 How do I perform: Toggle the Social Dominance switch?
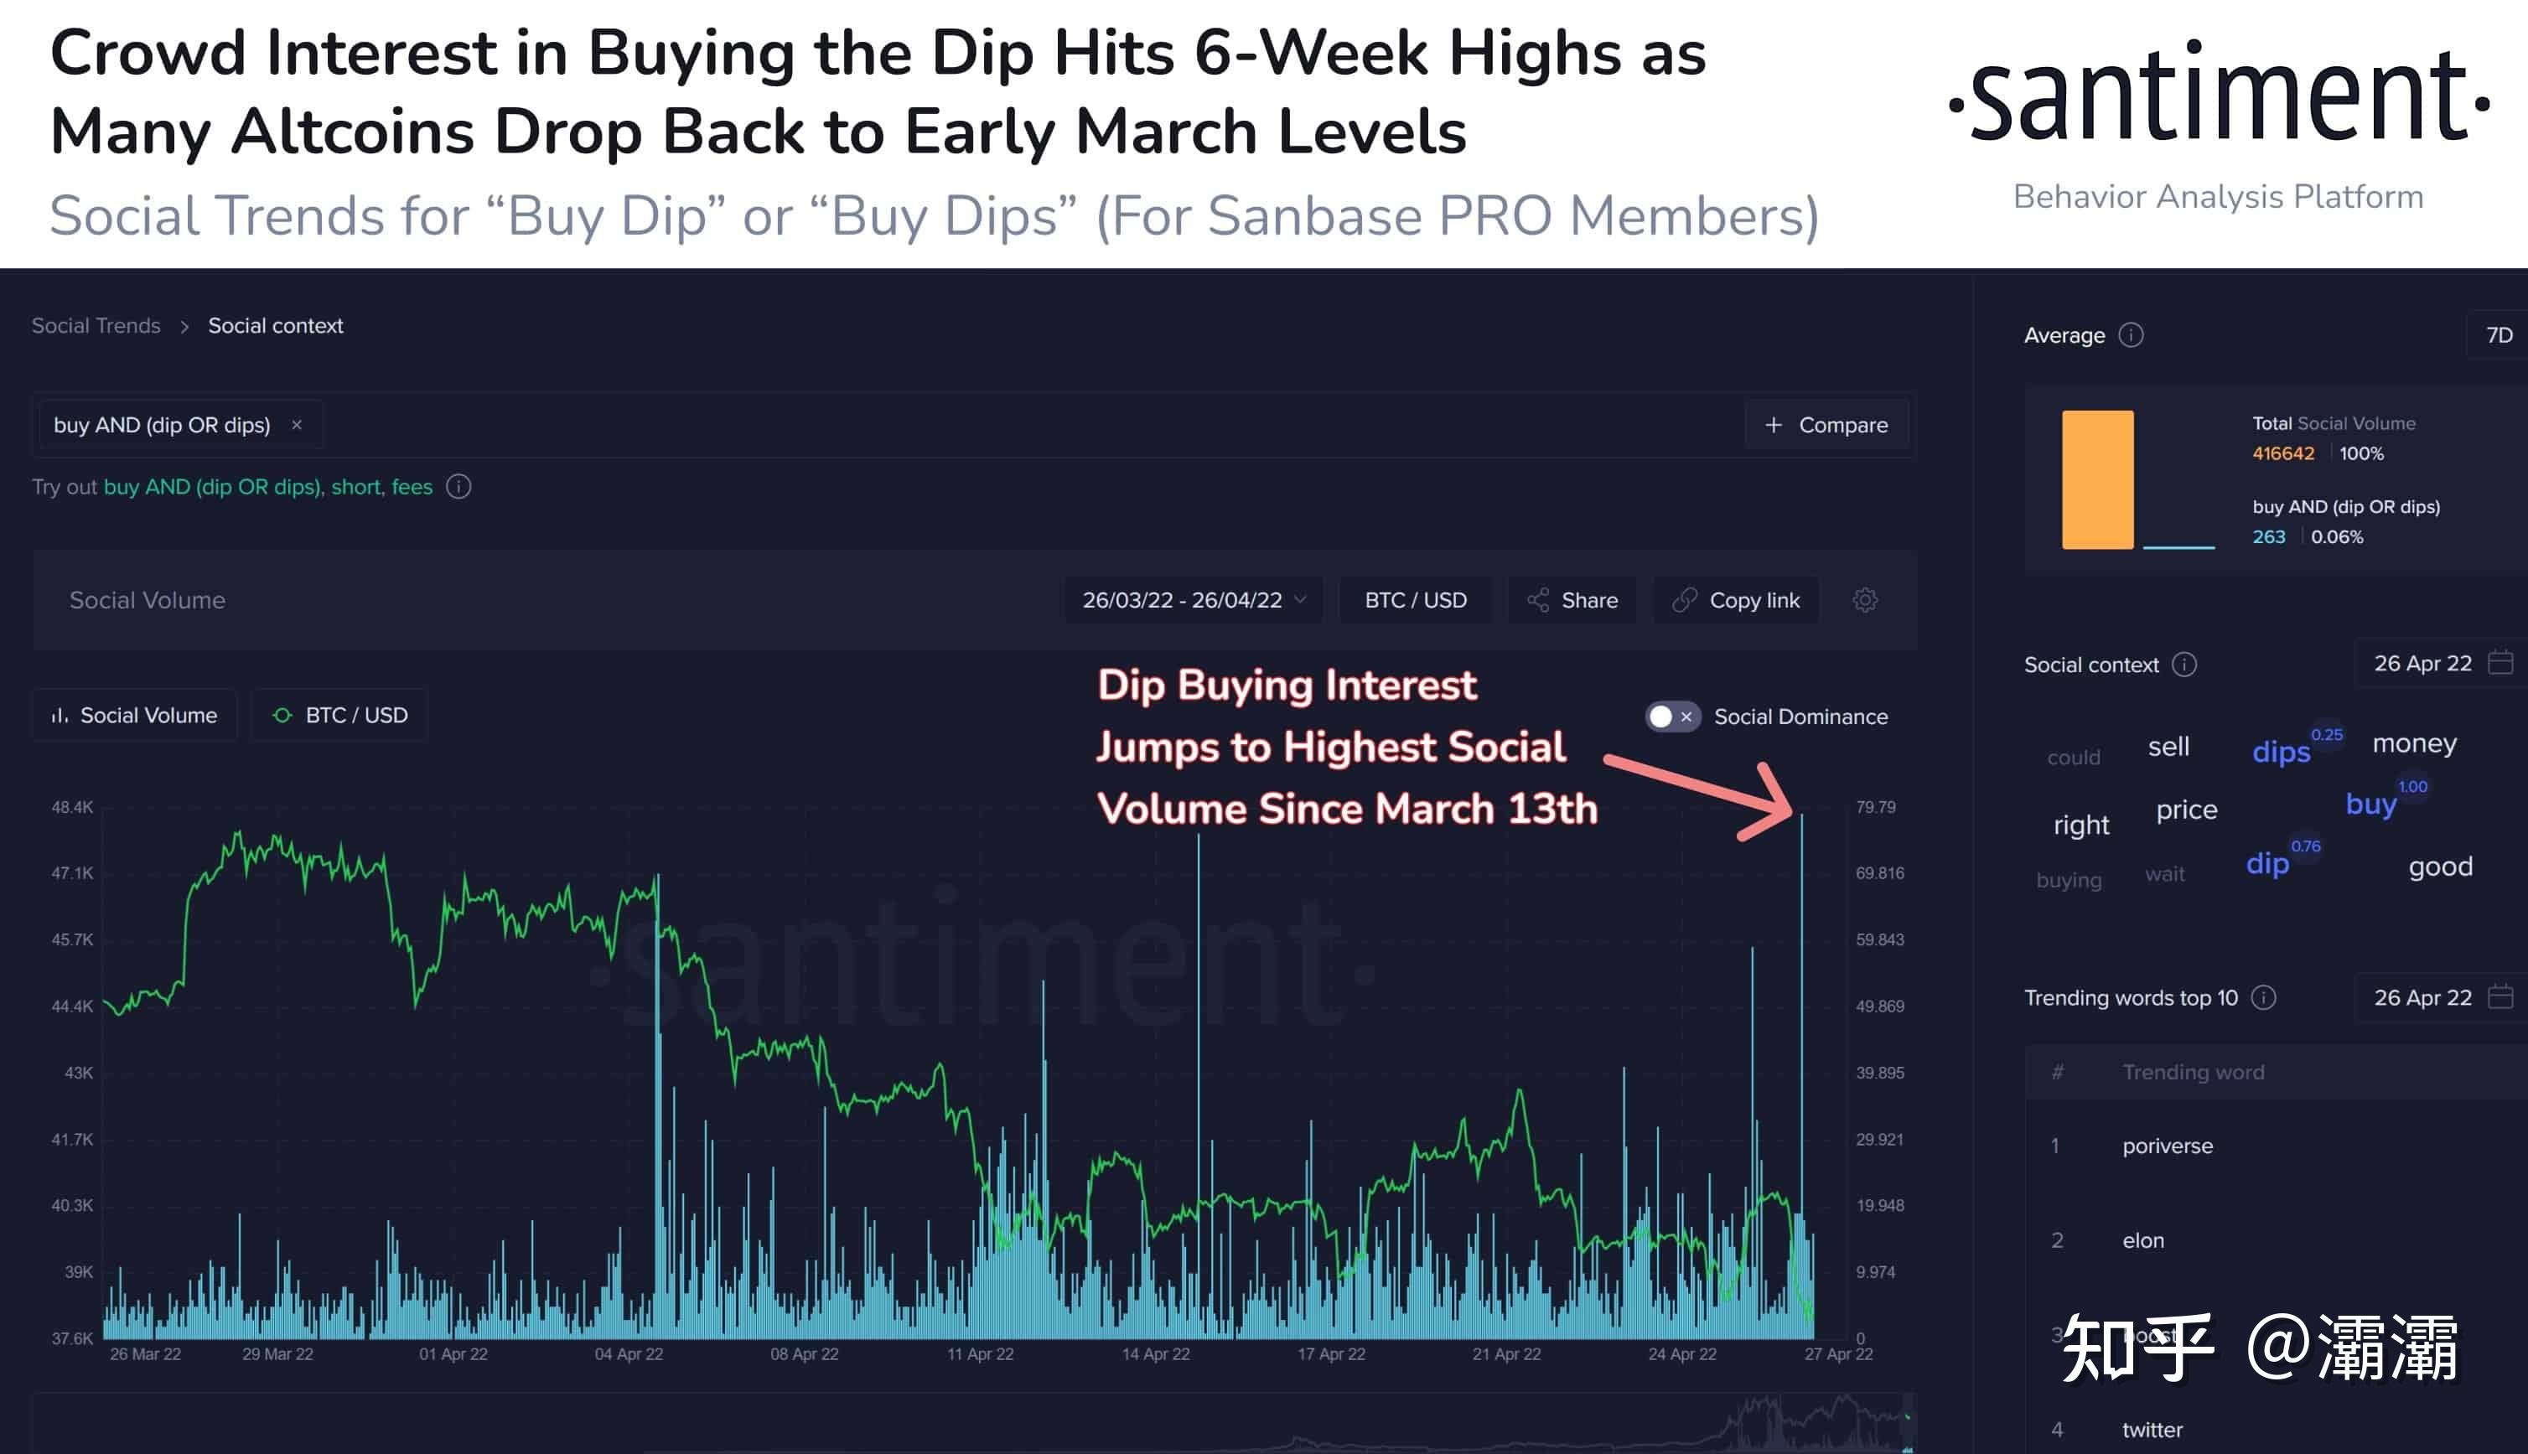pyautogui.click(x=1672, y=717)
